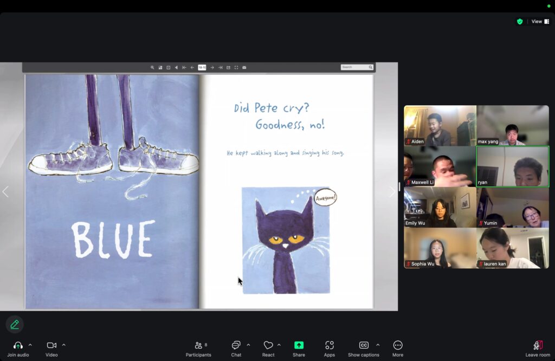Click the green annotate pencil icon
The height and width of the screenshot is (361, 555).
coord(15,324)
